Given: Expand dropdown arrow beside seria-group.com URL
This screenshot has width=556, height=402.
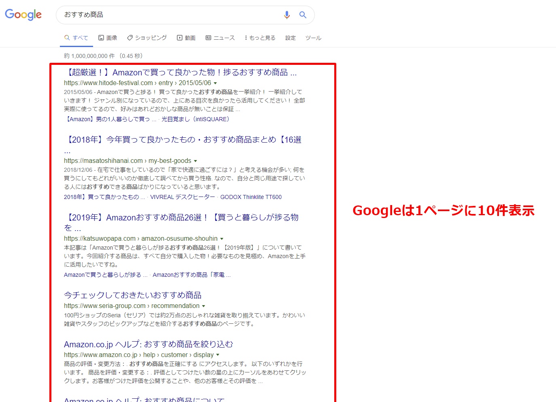Looking at the screenshot, I should click(x=204, y=306).
